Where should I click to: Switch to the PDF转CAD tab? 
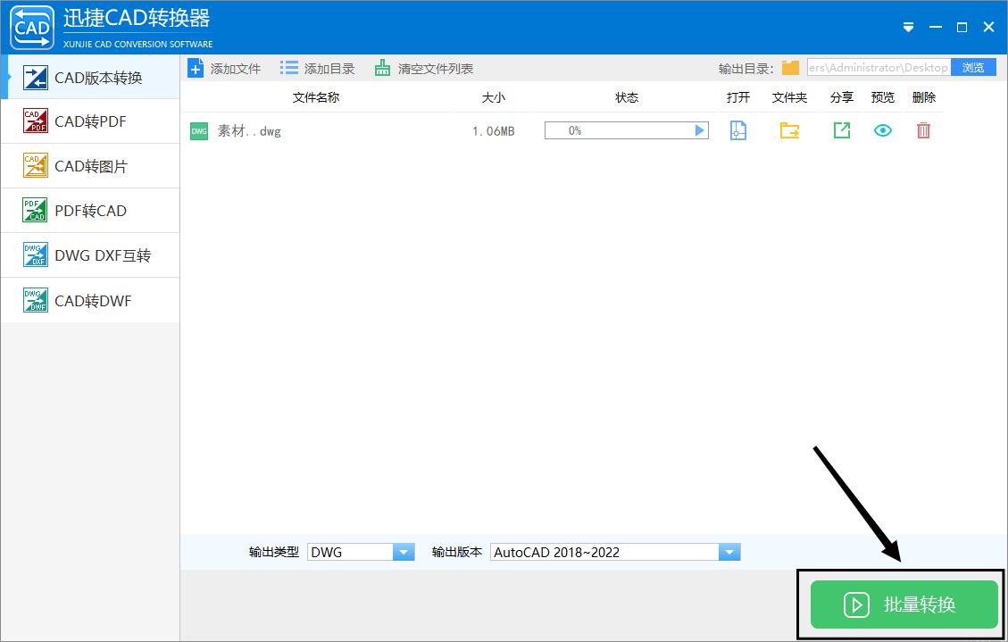89,210
